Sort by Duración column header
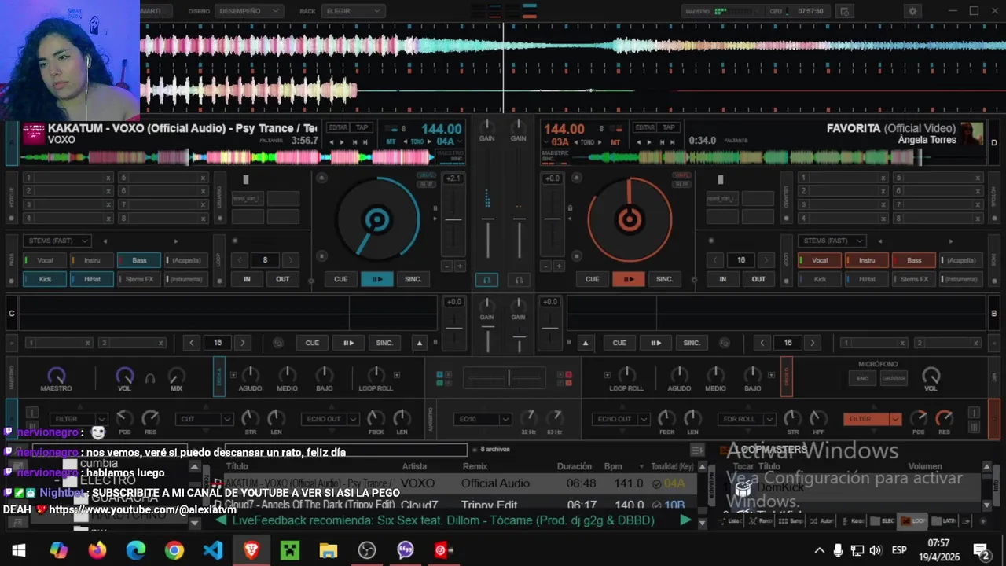1006x566 pixels. pyautogui.click(x=575, y=466)
